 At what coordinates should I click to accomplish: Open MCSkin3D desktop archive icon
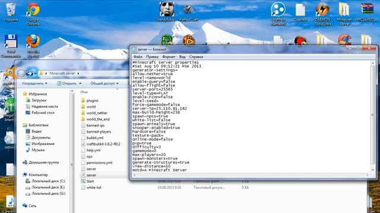[x=367, y=12]
